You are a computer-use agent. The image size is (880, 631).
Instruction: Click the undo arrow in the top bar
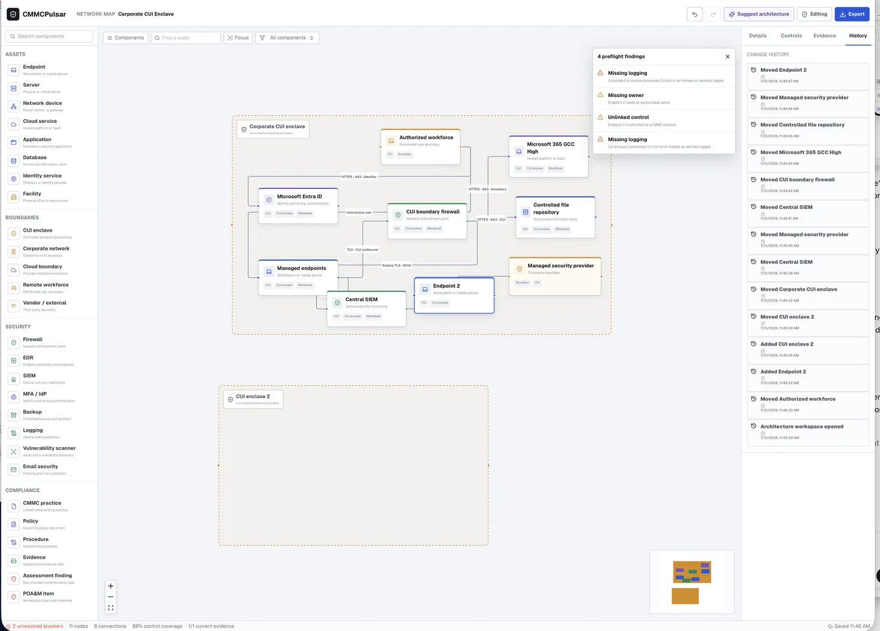[x=694, y=14]
